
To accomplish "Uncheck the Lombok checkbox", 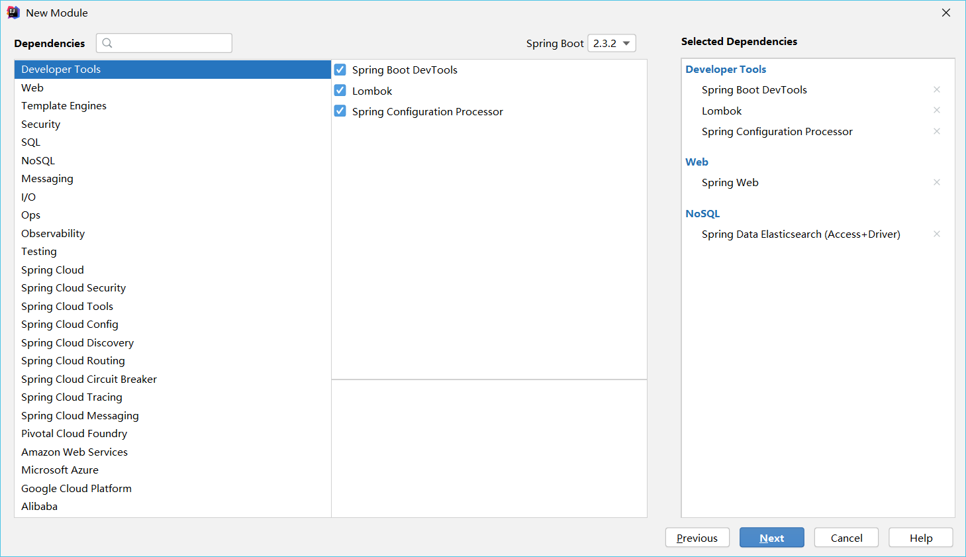I will (x=340, y=91).
